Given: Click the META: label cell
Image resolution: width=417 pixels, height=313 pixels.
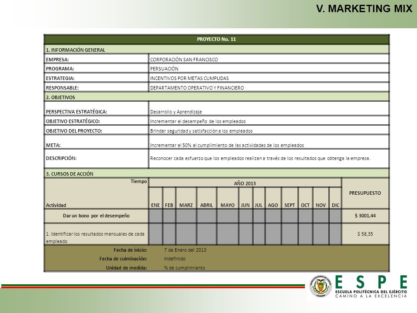Looking at the screenshot, I should pos(96,142).
